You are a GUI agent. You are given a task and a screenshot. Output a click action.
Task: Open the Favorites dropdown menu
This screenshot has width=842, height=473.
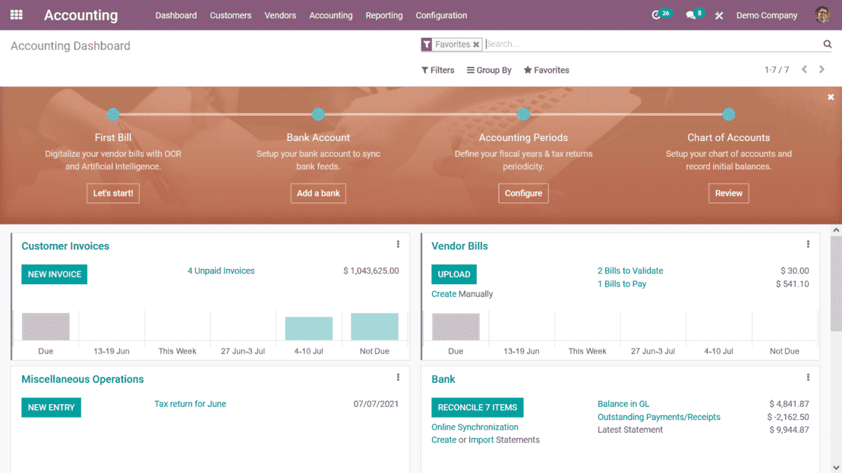point(547,70)
